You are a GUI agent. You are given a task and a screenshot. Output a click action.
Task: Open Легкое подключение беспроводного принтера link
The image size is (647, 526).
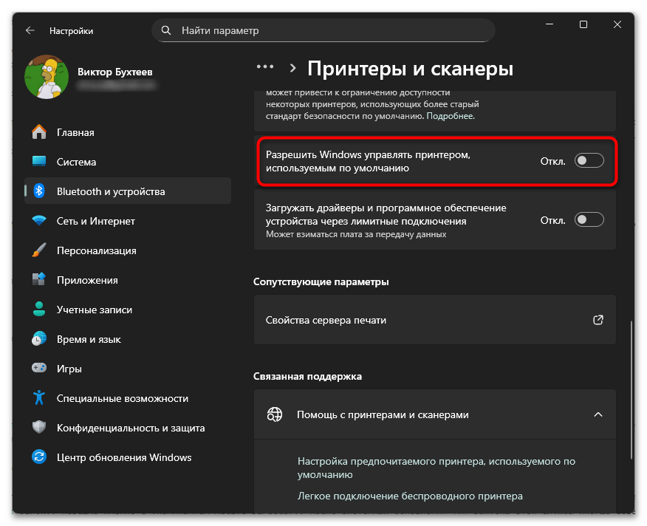(x=410, y=496)
